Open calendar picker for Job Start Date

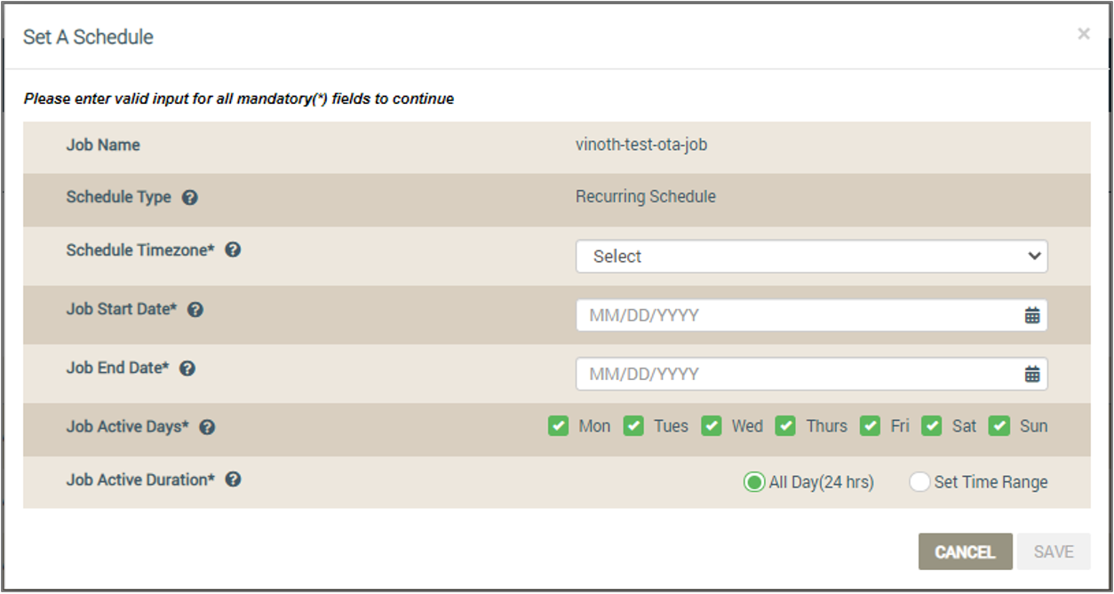(x=1031, y=315)
